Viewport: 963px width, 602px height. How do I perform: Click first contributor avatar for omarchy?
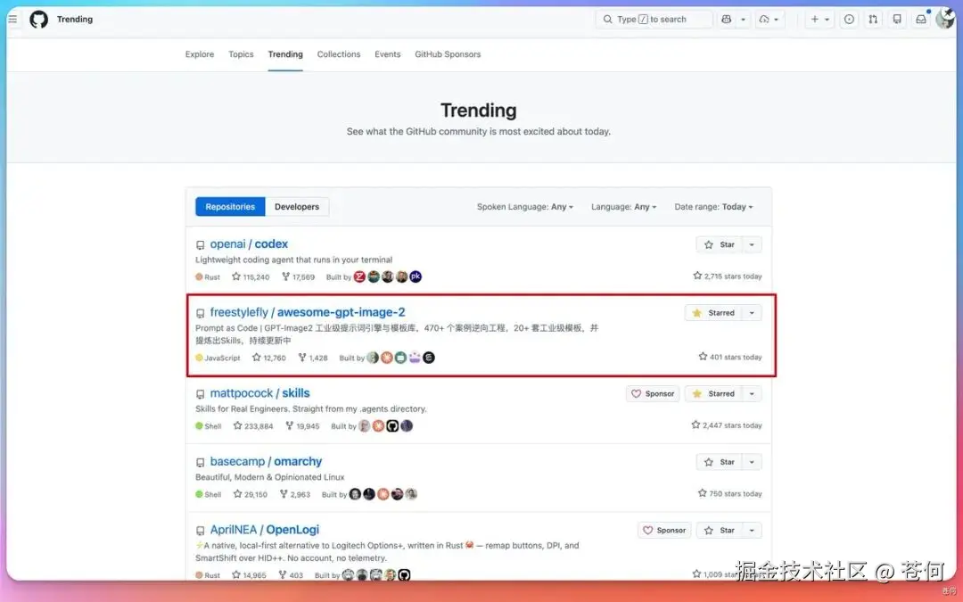click(355, 493)
